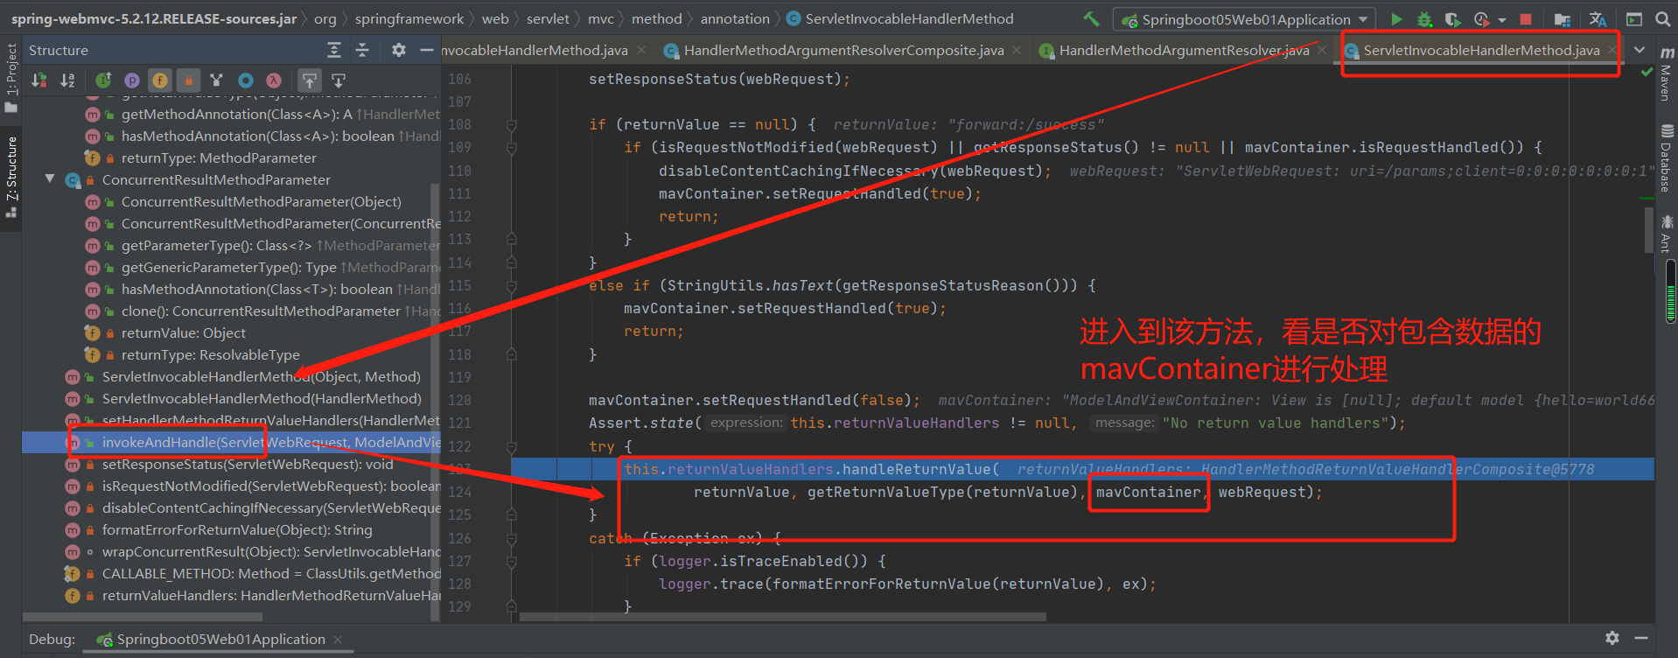Toggle Show Inherited members
The width and height of the screenshot is (1678, 658).
coord(103,80)
